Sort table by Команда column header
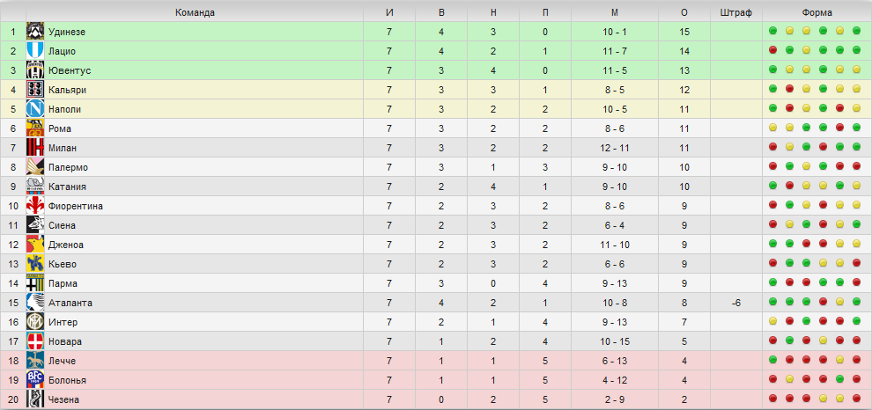This screenshot has width=872, height=410. [x=195, y=13]
